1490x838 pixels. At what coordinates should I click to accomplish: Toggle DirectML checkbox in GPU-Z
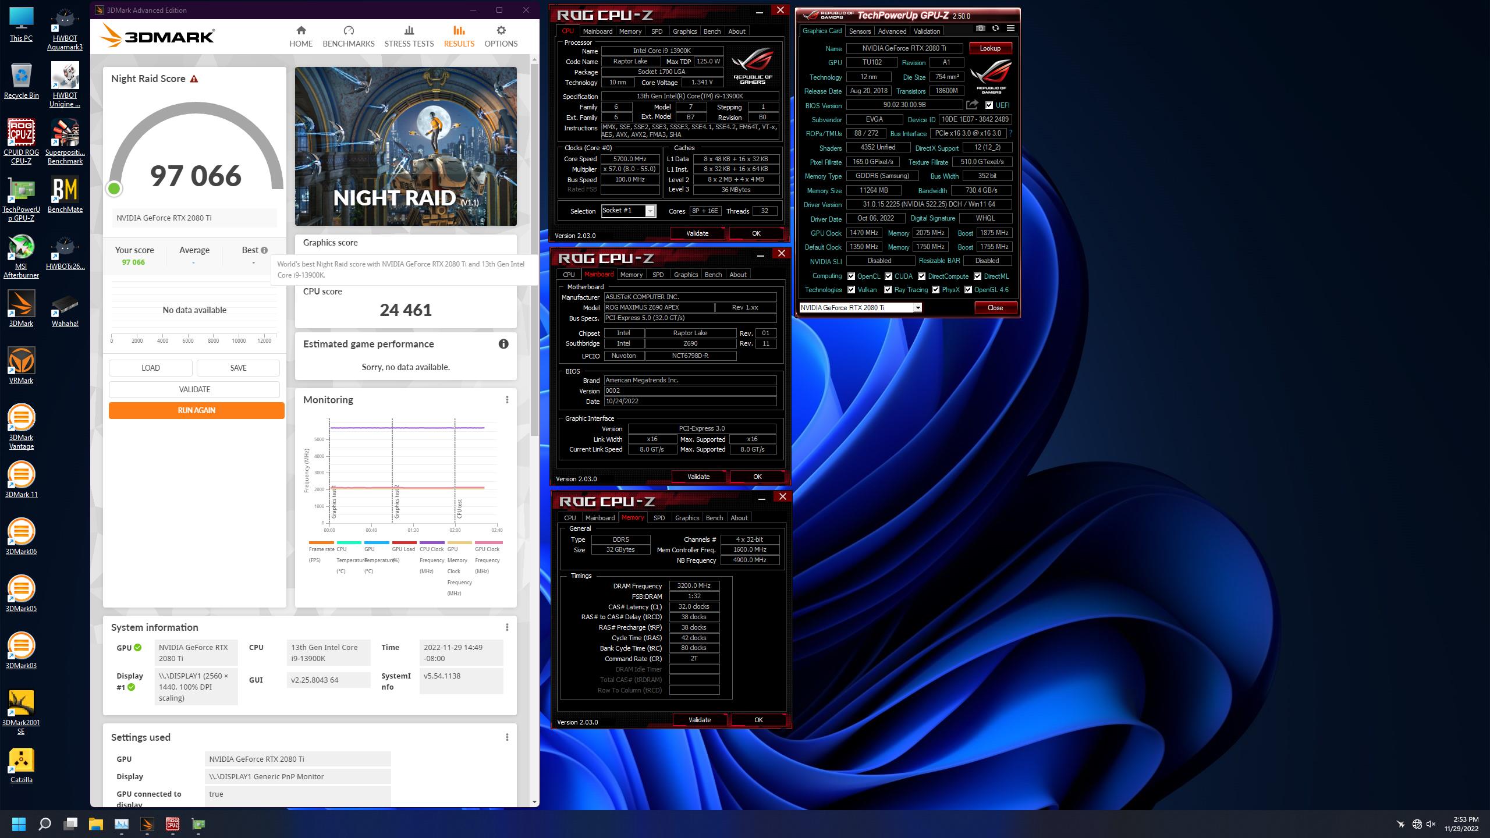point(978,276)
